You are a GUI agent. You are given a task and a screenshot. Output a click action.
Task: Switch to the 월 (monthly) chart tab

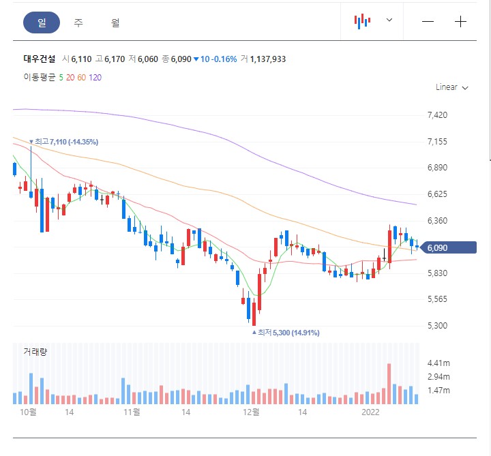[115, 22]
